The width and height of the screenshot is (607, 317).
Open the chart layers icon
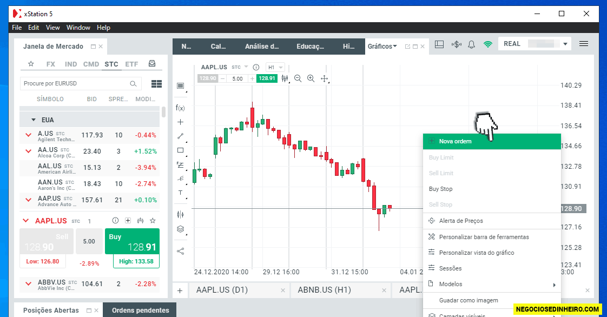pyautogui.click(x=180, y=229)
